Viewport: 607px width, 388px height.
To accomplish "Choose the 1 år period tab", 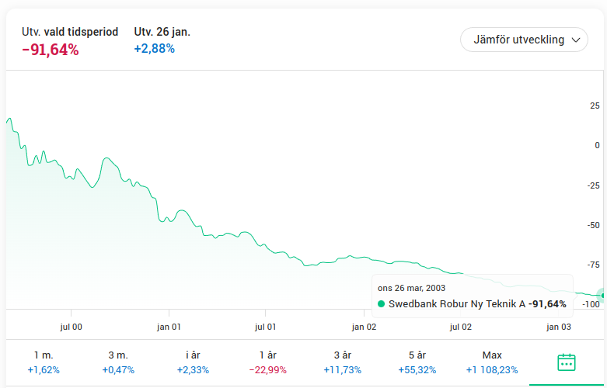I will [266, 362].
